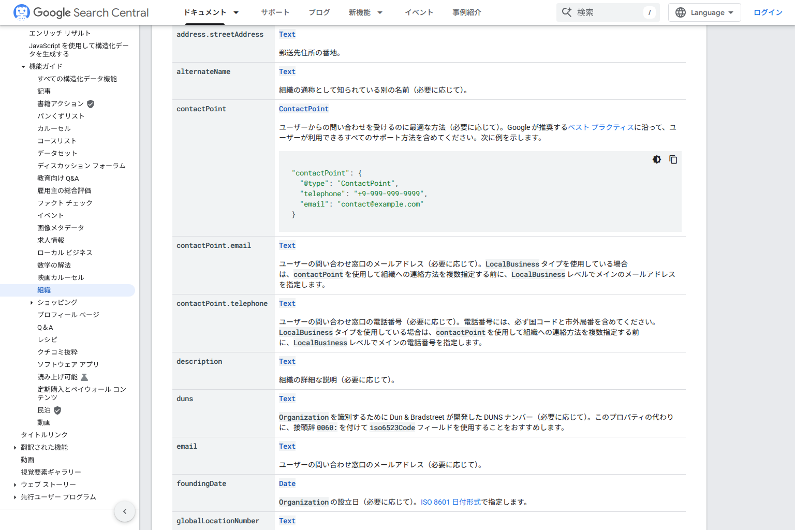Screen dimensions: 795x530
Task: Select レシピ in the sidebar
Action: click(47, 340)
